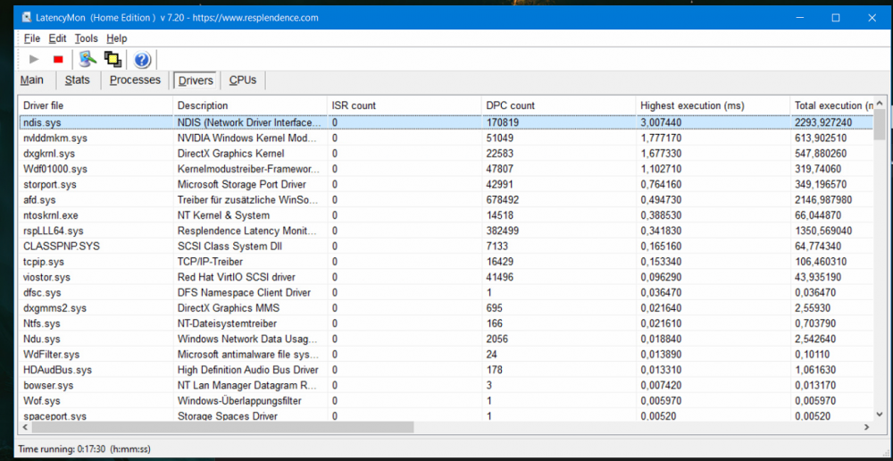Screen dimensions: 893x461
Task: Sort by Highest execution (ms) column
Action: tap(713, 105)
